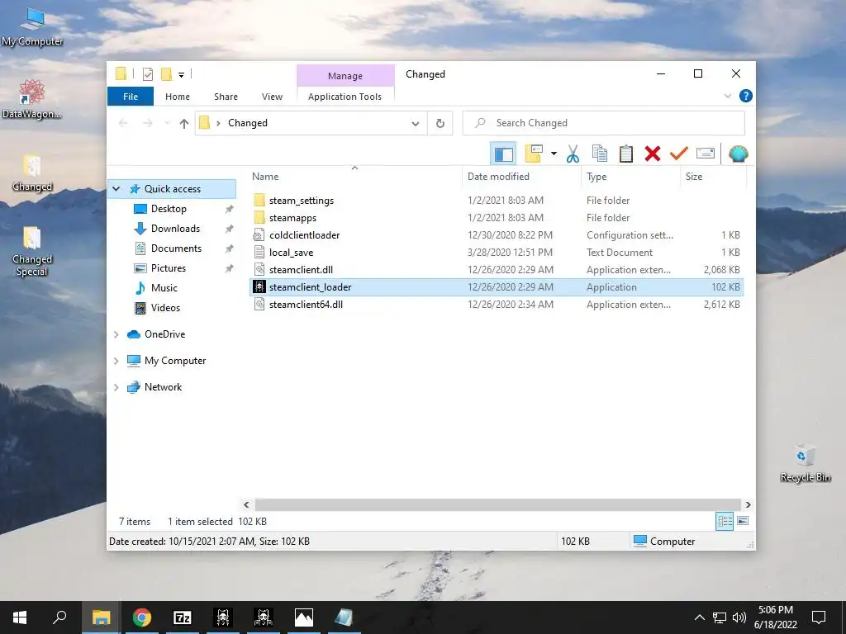Select Pictures in navigation pane
This screenshot has height=634, width=846.
click(169, 268)
